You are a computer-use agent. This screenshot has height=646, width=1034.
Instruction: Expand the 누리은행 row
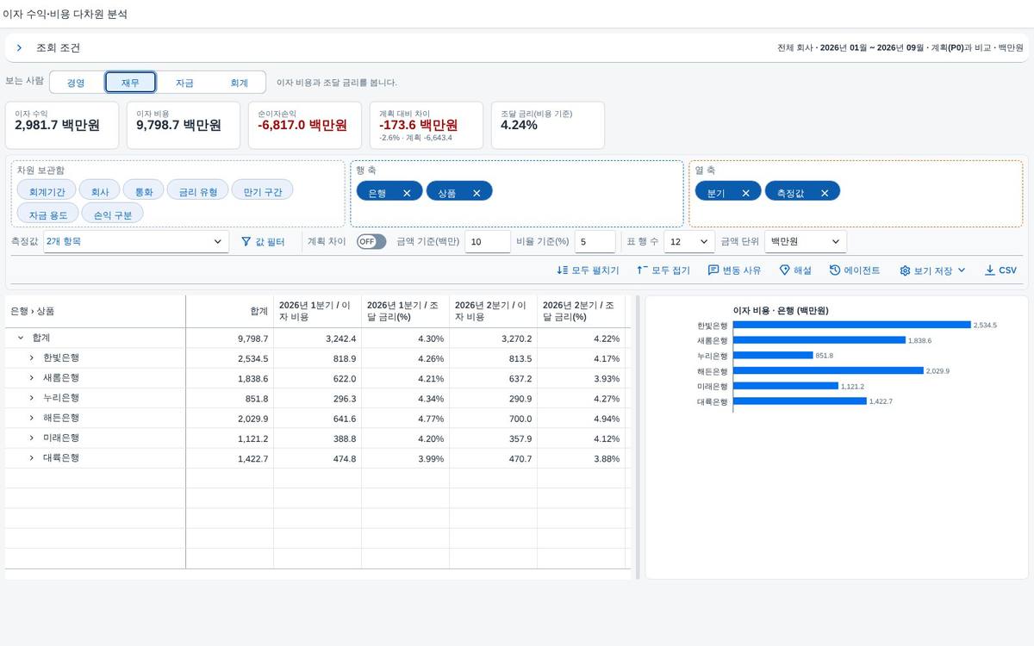click(x=31, y=399)
